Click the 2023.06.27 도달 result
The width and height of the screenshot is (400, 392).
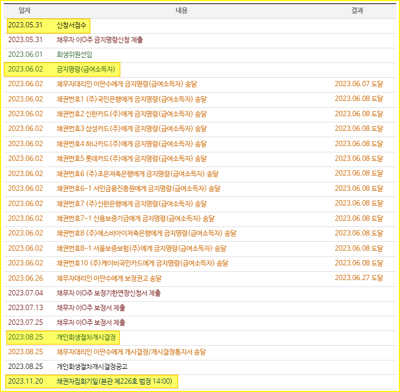point(358,278)
